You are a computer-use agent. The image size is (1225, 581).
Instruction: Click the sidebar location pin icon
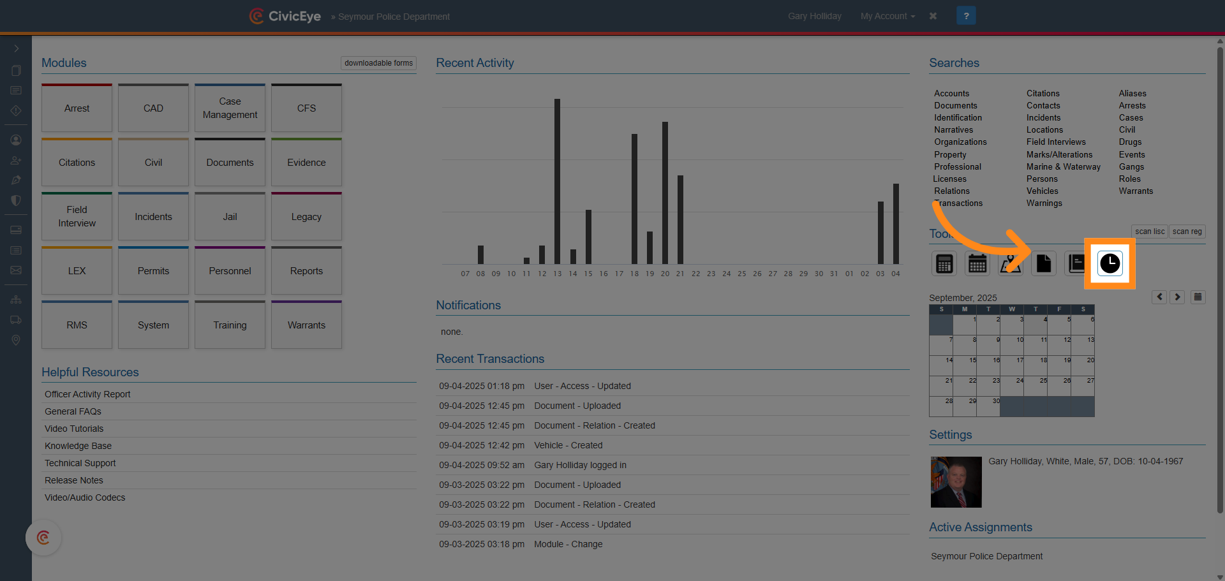click(x=16, y=340)
